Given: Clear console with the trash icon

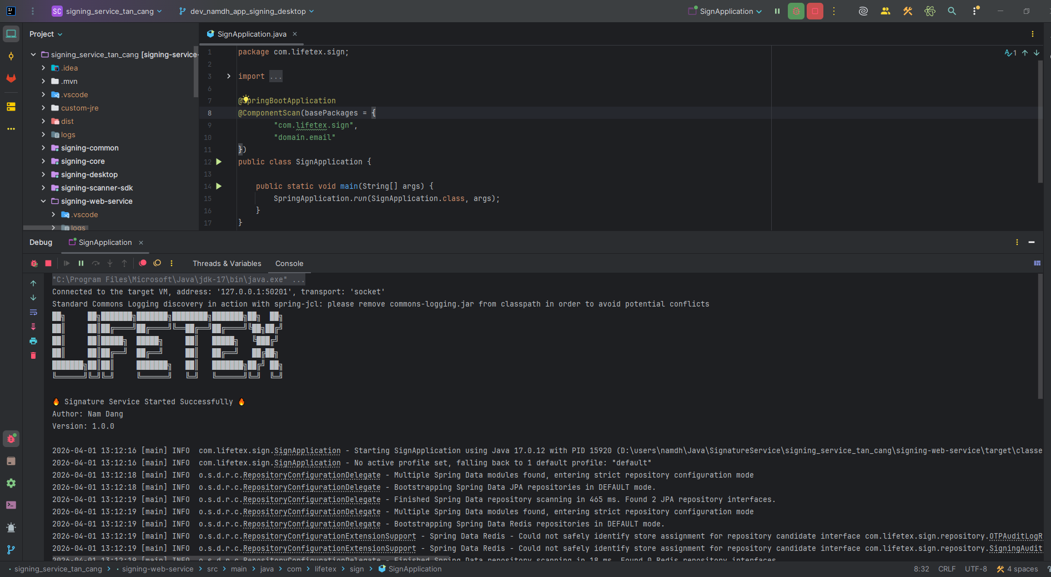Looking at the screenshot, I should [x=33, y=355].
